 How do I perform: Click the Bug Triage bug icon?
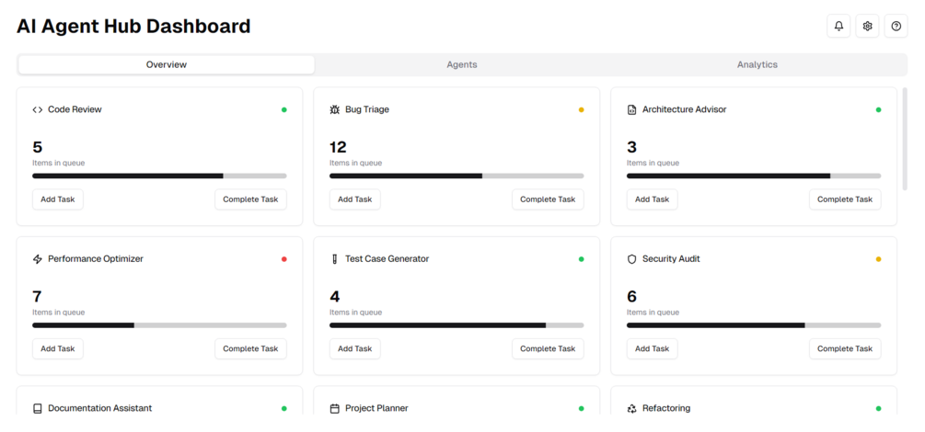(335, 109)
